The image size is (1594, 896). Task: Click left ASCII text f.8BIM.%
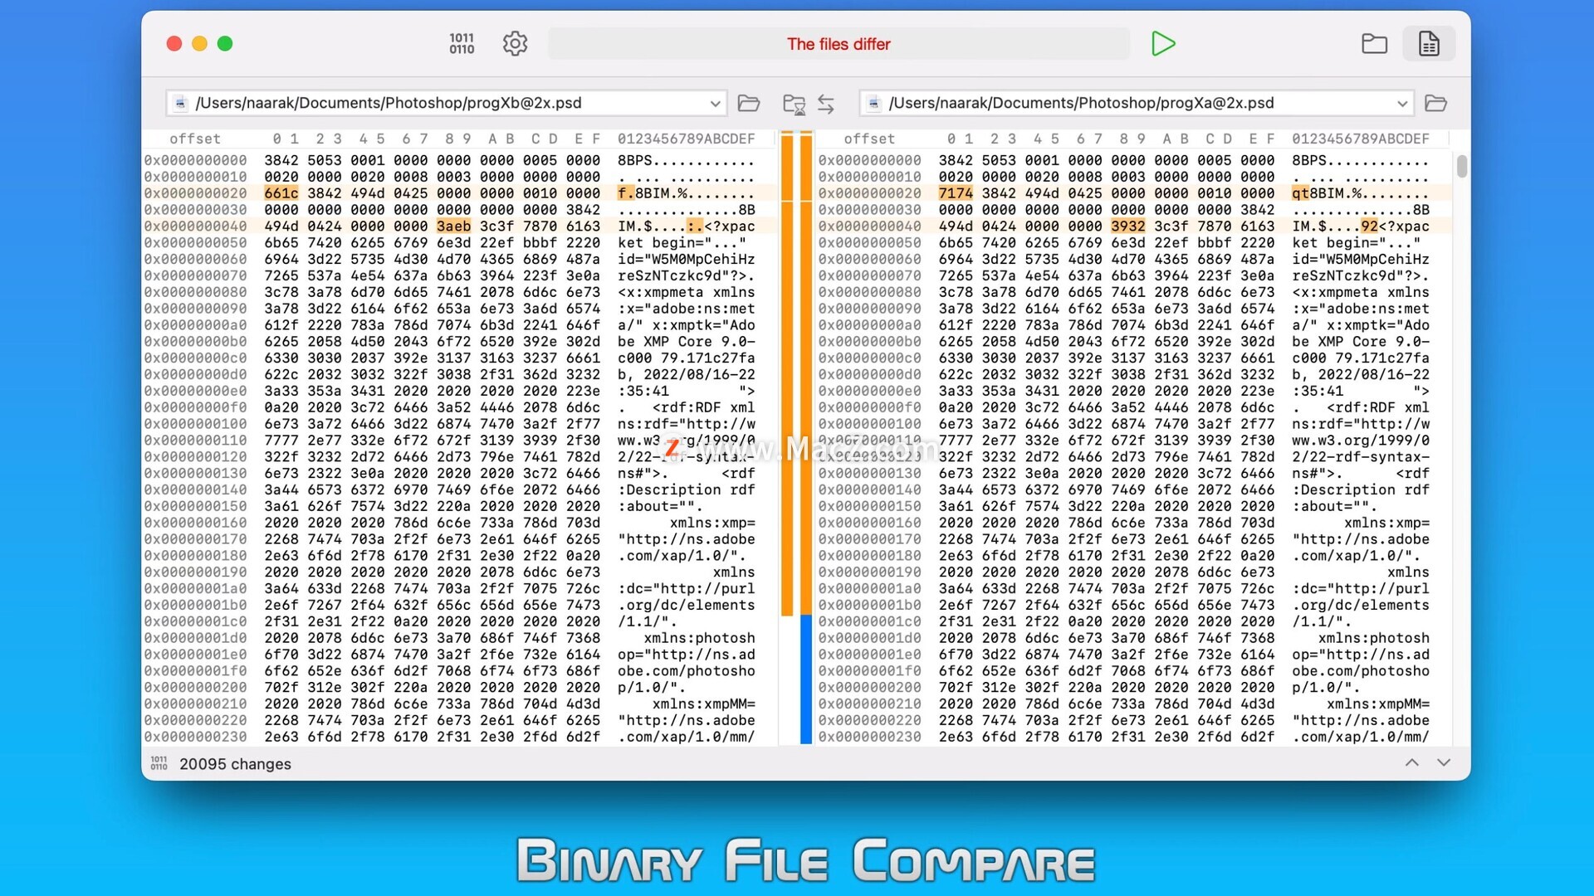click(653, 193)
